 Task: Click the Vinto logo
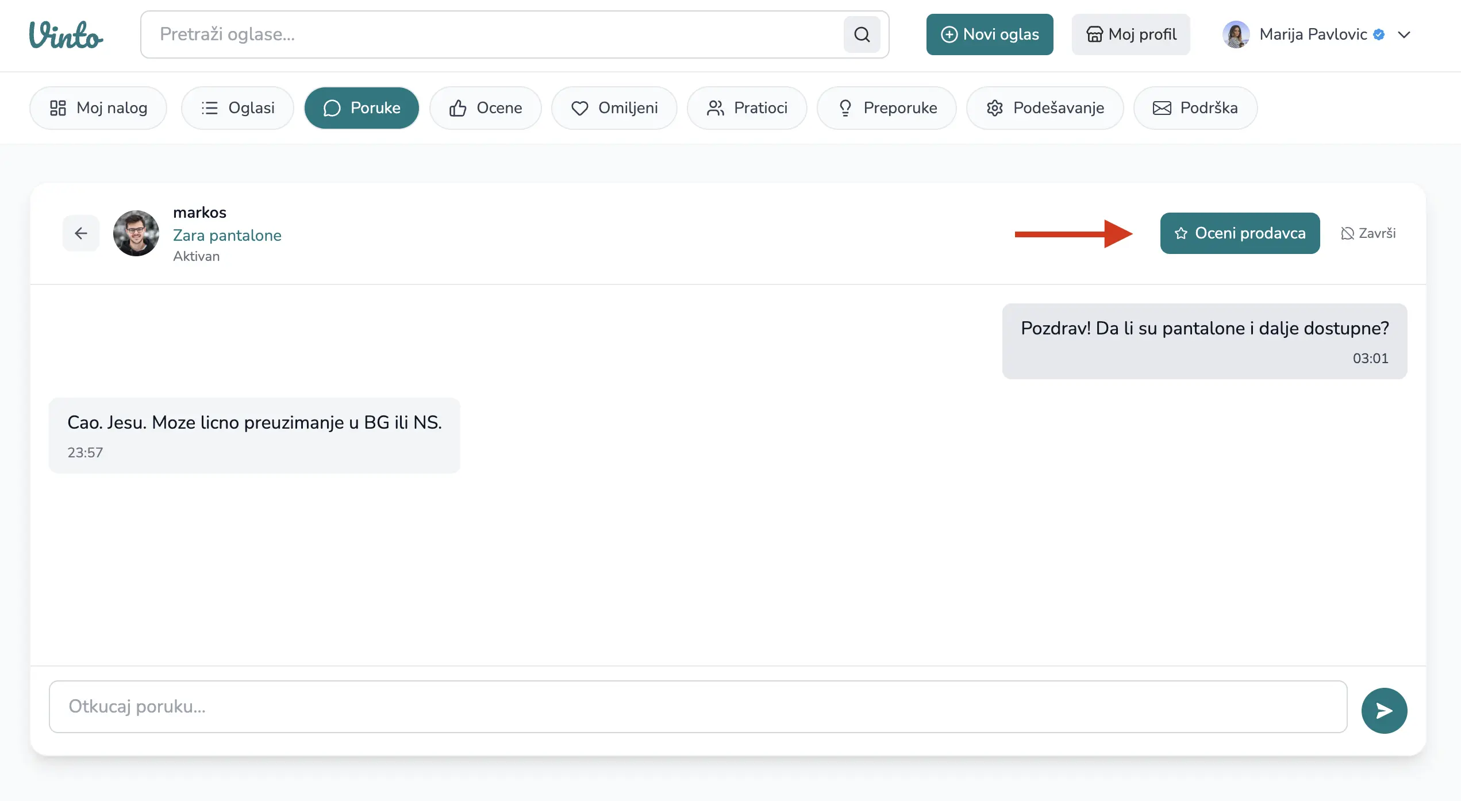(x=66, y=34)
